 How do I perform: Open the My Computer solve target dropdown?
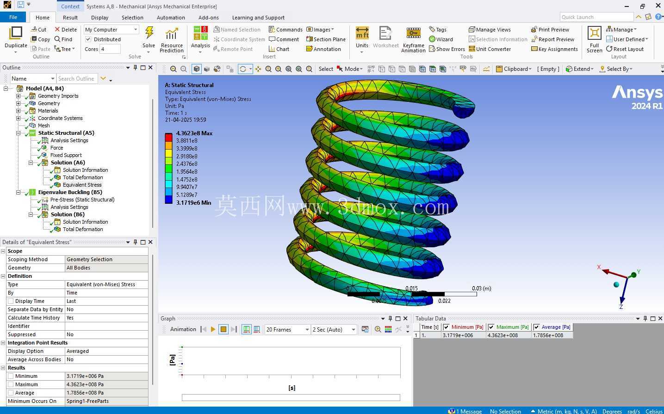pos(112,30)
